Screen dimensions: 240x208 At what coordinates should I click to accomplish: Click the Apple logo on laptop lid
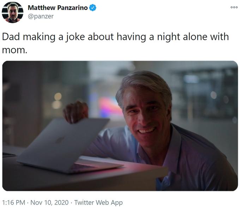[x=60, y=140]
